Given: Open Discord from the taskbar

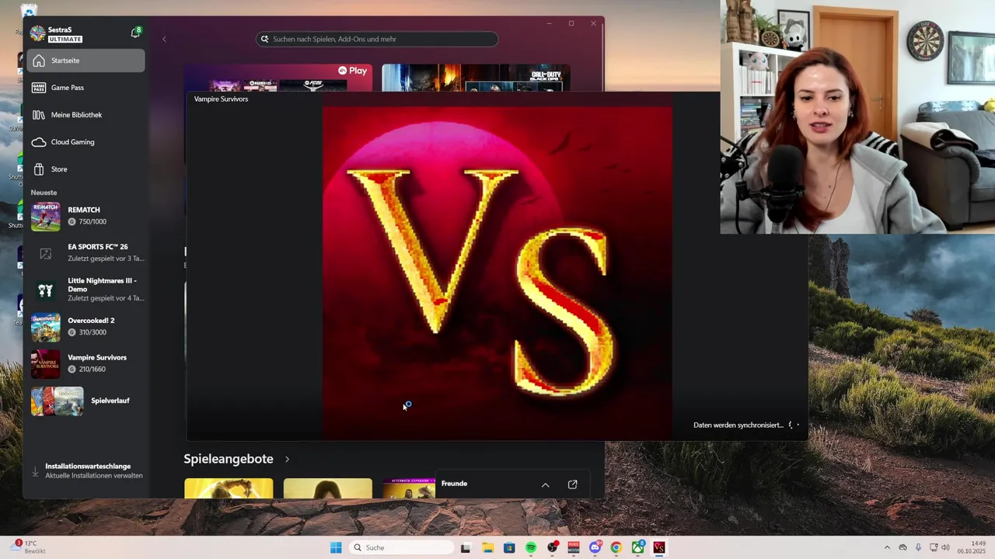Looking at the screenshot, I should (595, 547).
